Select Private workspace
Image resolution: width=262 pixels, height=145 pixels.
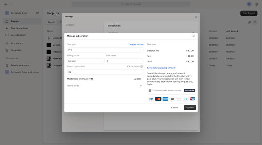coord(20,65)
